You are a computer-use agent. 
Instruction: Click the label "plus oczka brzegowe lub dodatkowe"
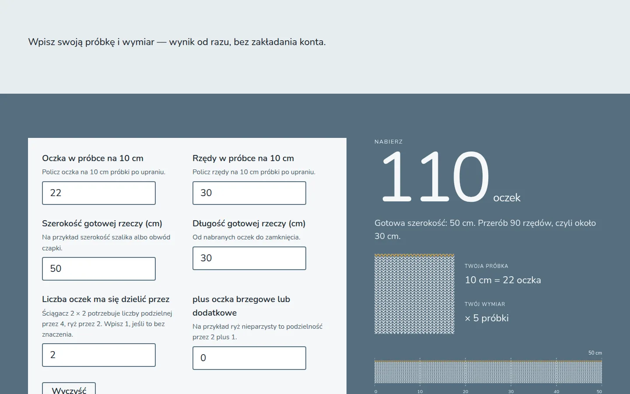coord(241,306)
